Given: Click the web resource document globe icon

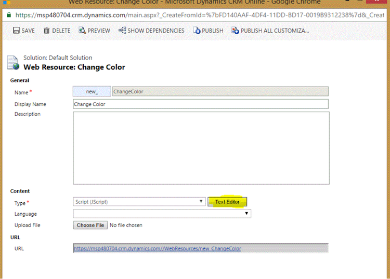Looking at the screenshot, I should pyautogui.click(x=13, y=63).
